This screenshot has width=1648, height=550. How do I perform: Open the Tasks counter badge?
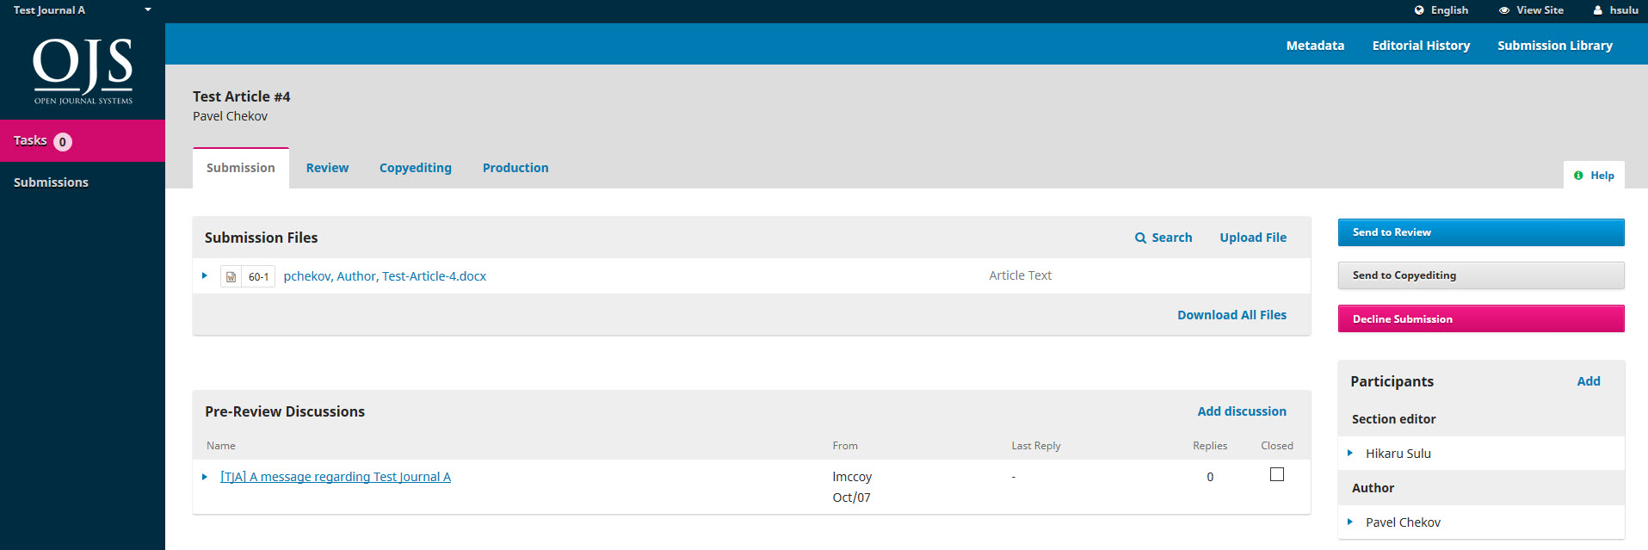pyautogui.click(x=63, y=142)
